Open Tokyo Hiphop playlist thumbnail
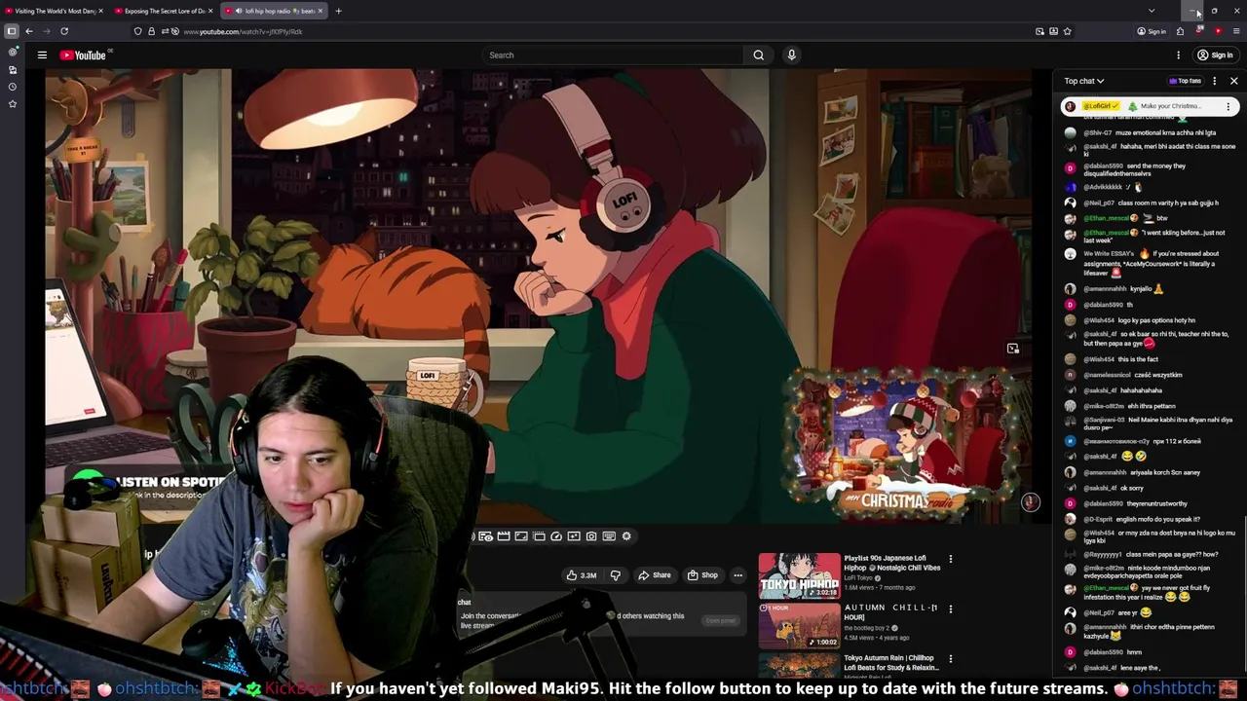Viewport: 1247px width, 701px height. coord(799,576)
